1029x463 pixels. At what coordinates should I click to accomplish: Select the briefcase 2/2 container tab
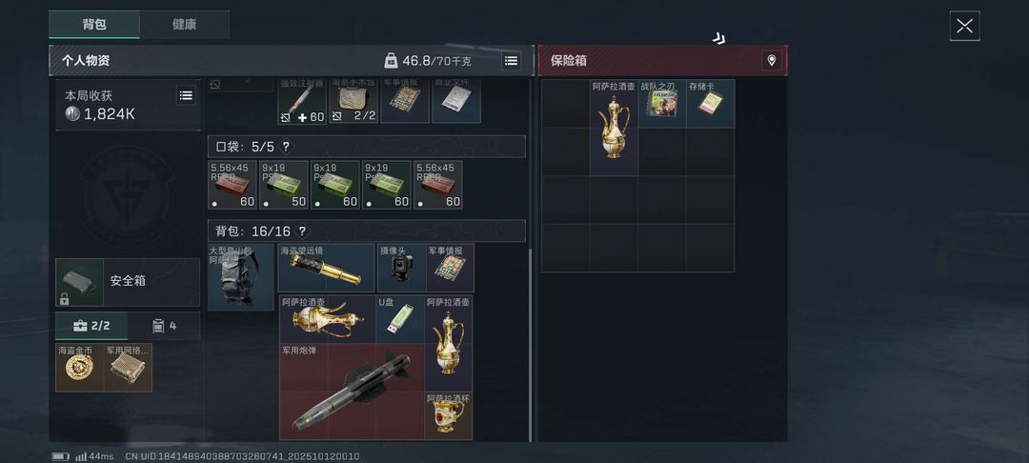pyautogui.click(x=91, y=326)
